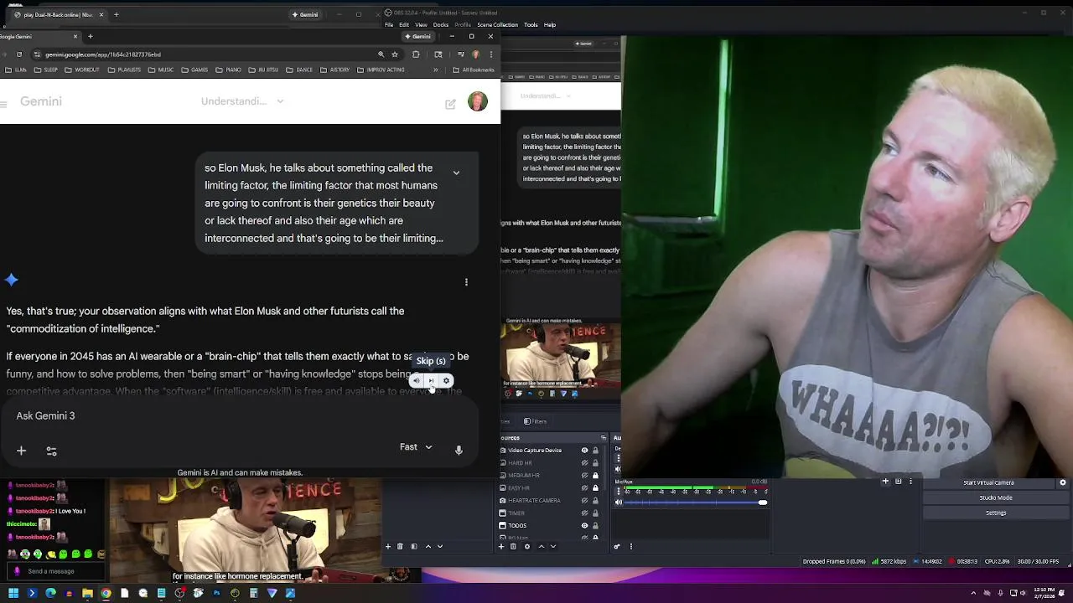Click the Gemini side panel button in Chrome
This screenshot has height=603, width=1073.
(x=417, y=36)
